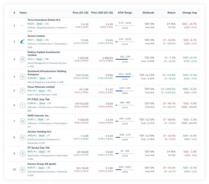Screen dimensions: 209x184
Task: Open the CYBR.JK ticker link
Action: (32, 103)
